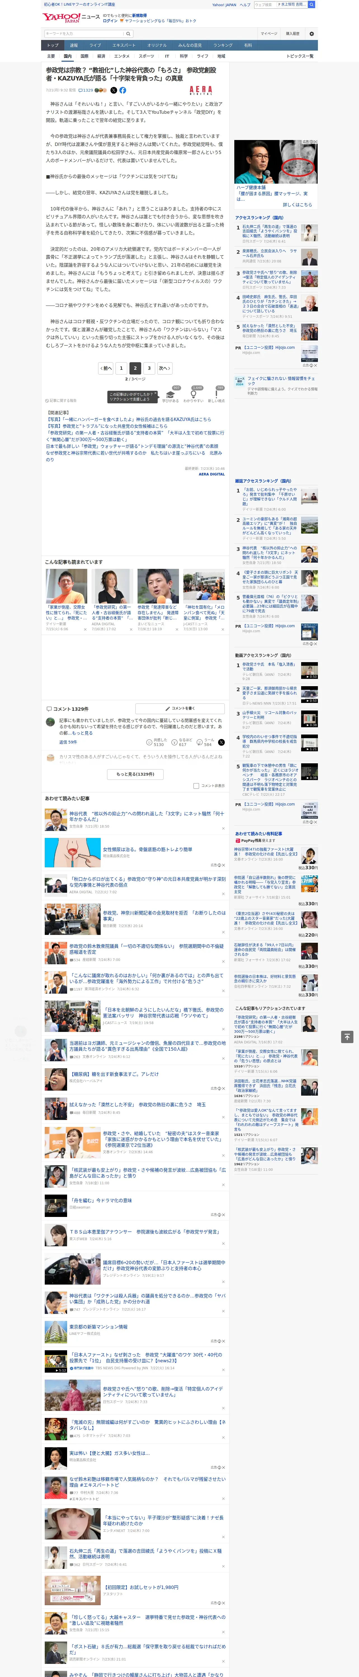
Task: Click the もっと見る(1329件) button
Action: click(x=136, y=774)
